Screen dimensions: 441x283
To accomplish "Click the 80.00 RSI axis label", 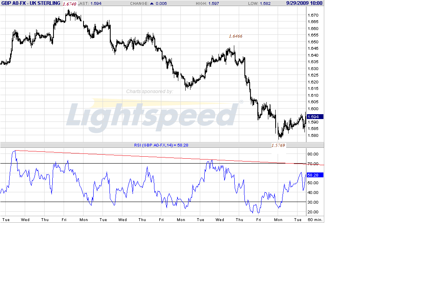I will pyautogui.click(x=313, y=154).
